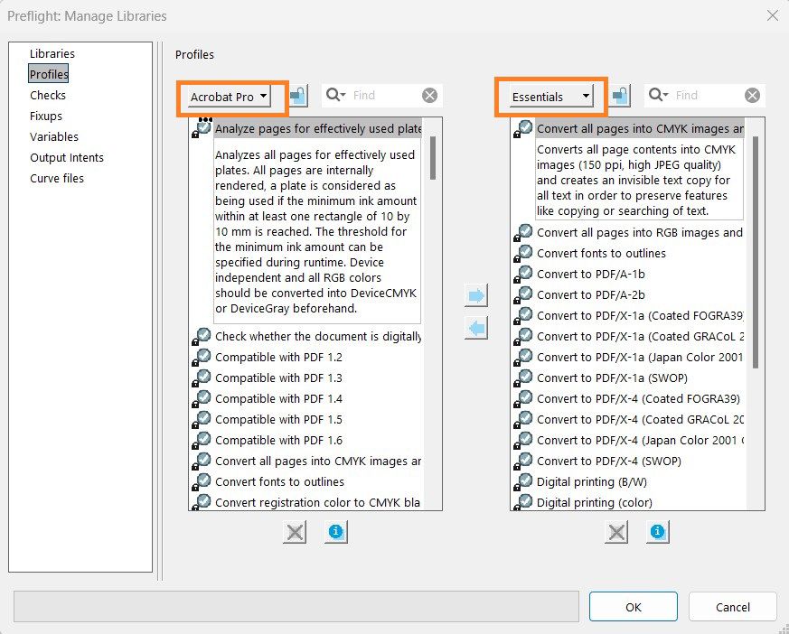Click the delete X icon under right list
The height and width of the screenshot is (634, 789).
[616, 532]
